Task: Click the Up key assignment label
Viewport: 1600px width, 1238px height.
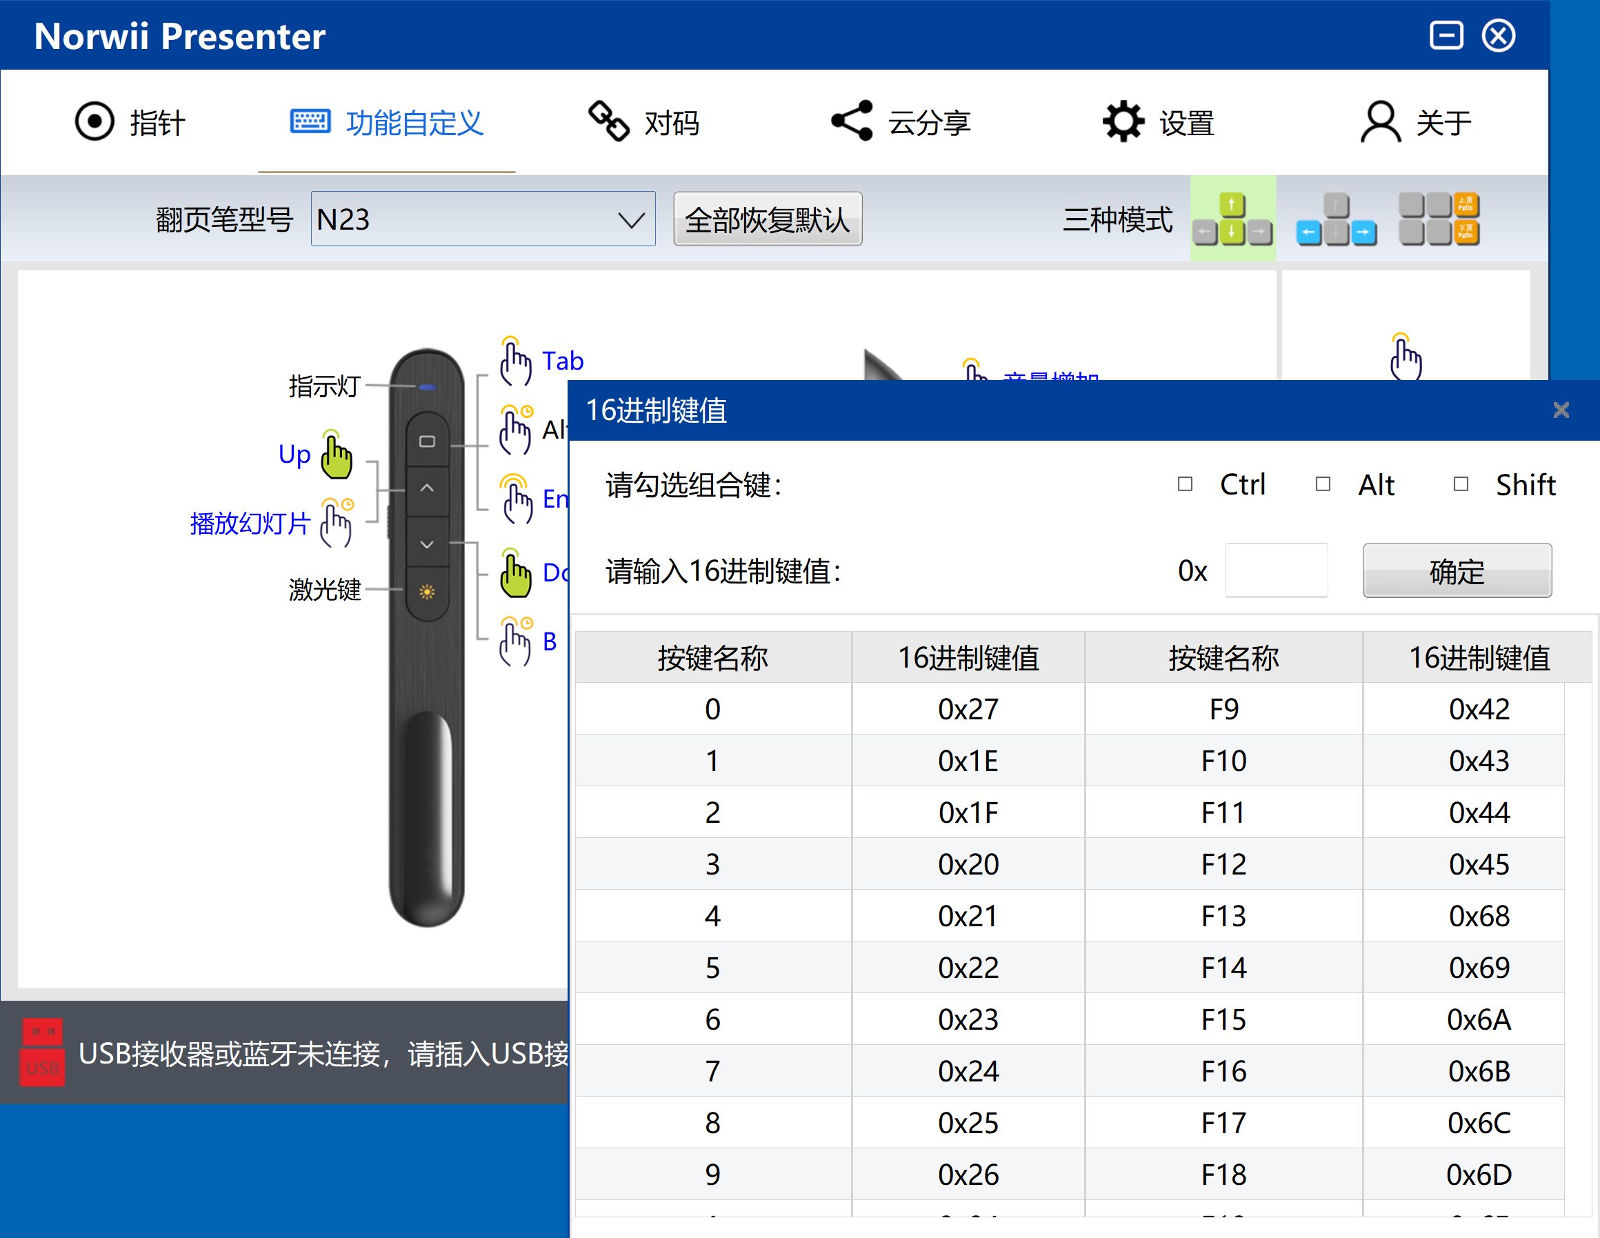Action: 294,455
